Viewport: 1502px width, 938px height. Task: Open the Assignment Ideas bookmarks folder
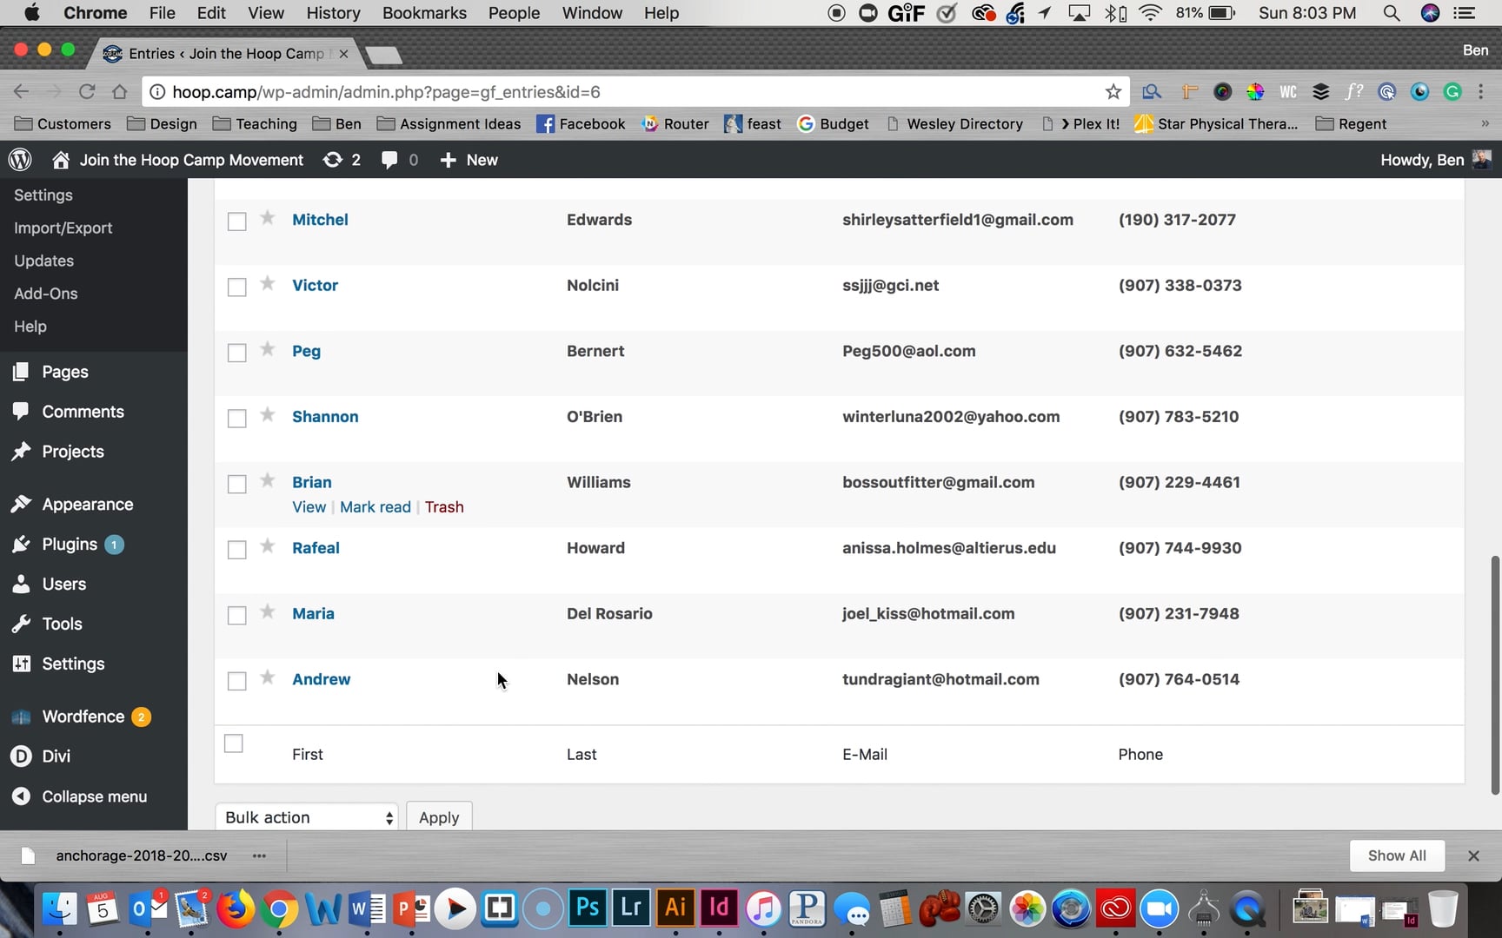(x=449, y=124)
